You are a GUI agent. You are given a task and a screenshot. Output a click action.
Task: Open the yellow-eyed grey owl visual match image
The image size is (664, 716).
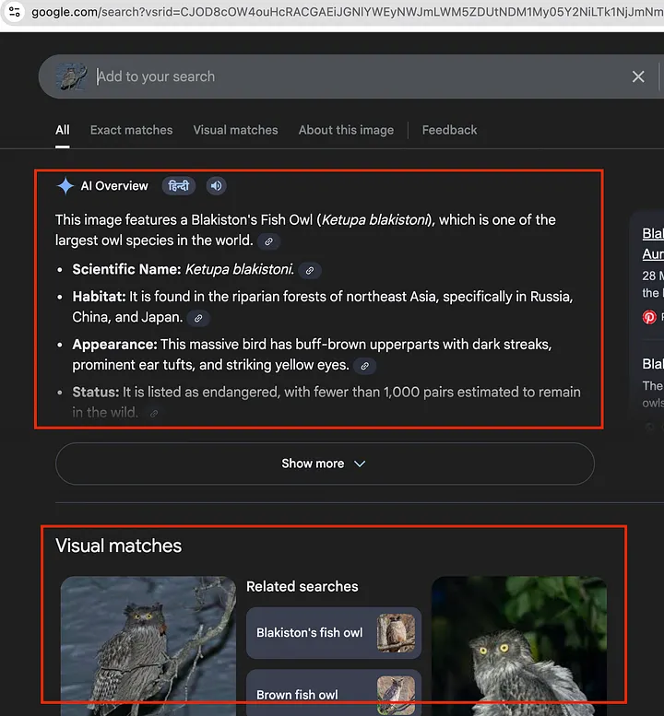tap(519, 646)
